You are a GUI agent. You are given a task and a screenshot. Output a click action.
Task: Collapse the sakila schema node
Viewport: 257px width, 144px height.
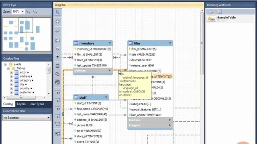point(5,64)
